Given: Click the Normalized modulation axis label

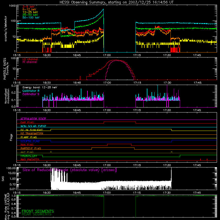Looking at the screenshot, I should [x=7, y=96].
